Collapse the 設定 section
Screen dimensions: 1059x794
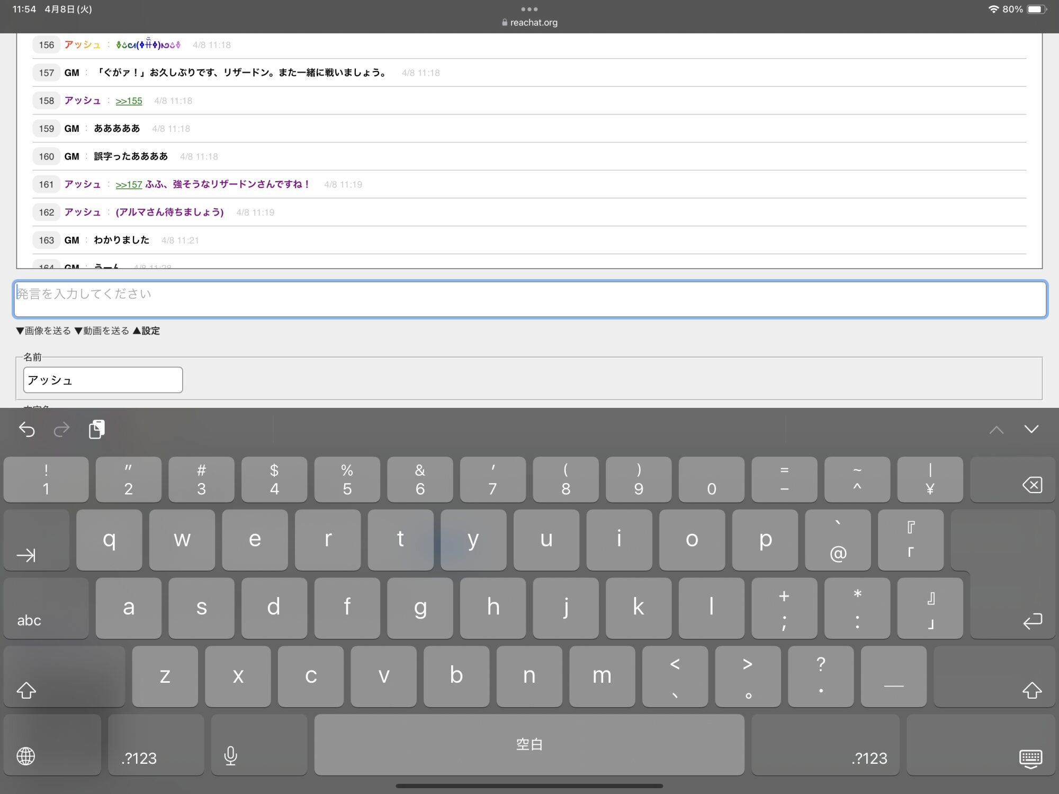click(x=146, y=331)
